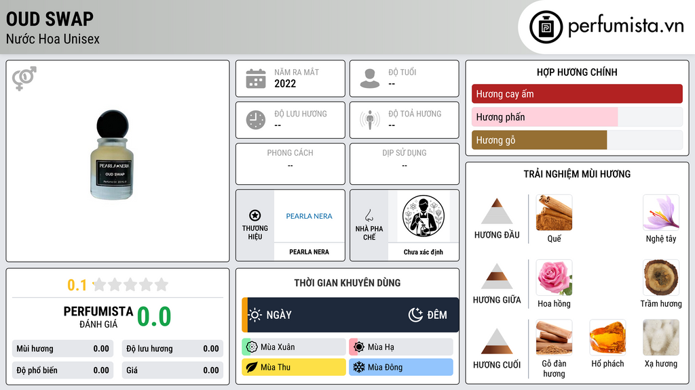Click the flower icon for Mùa Xuân

(x=252, y=347)
